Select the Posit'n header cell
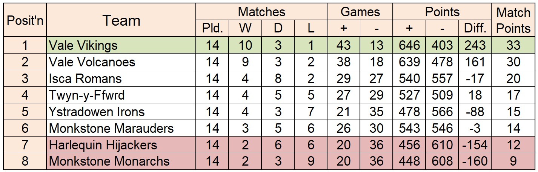538x172 pixels. click(25, 20)
